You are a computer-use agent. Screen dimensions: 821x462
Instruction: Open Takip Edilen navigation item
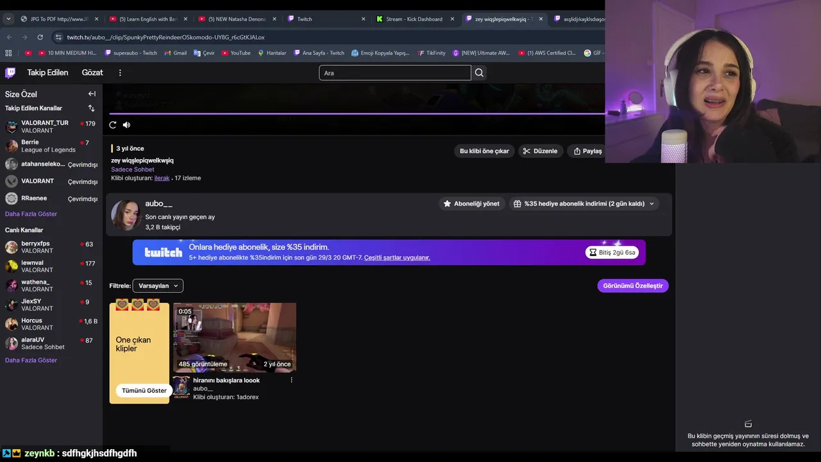tap(47, 73)
